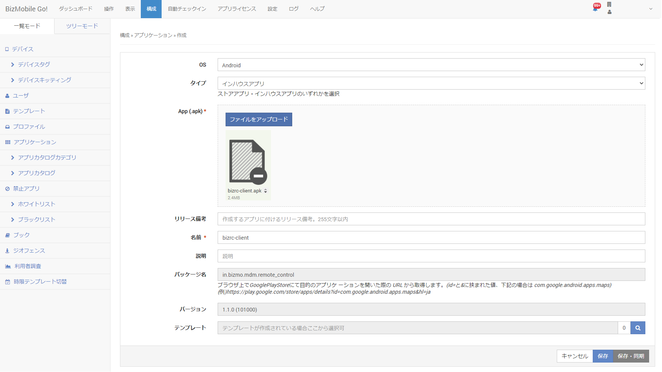Screen dimensions: 662x372
Task: Open アプリケーション in the sidebar
Action: 35,142
